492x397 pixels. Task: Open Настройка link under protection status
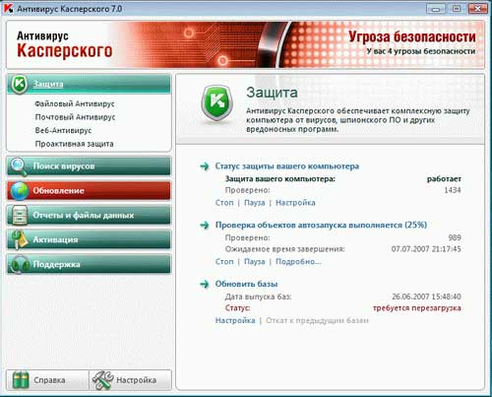click(x=295, y=203)
